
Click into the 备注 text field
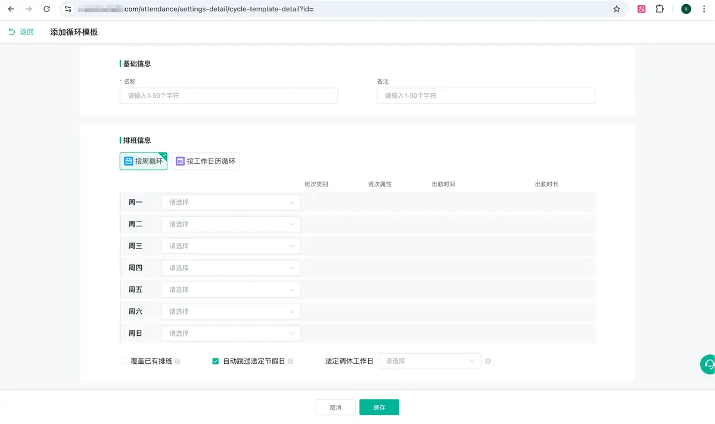pyautogui.click(x=486, y=95)
